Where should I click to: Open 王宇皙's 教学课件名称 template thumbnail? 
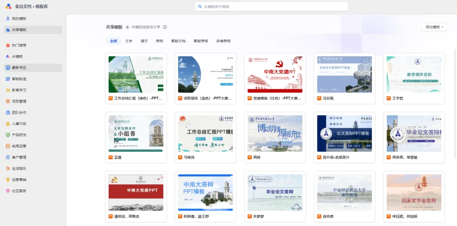(414, 74)
